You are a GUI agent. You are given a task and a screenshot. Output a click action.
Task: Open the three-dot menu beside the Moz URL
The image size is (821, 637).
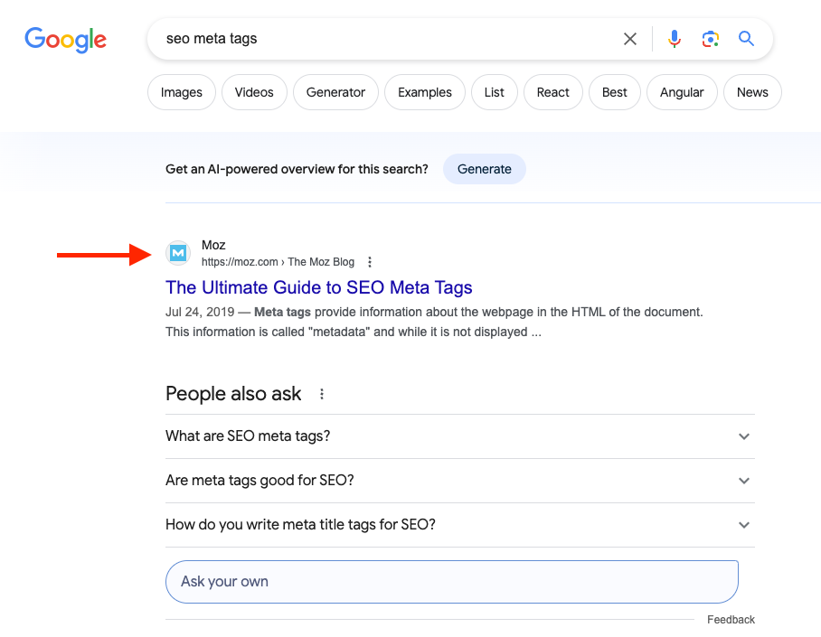pos(370,262)
